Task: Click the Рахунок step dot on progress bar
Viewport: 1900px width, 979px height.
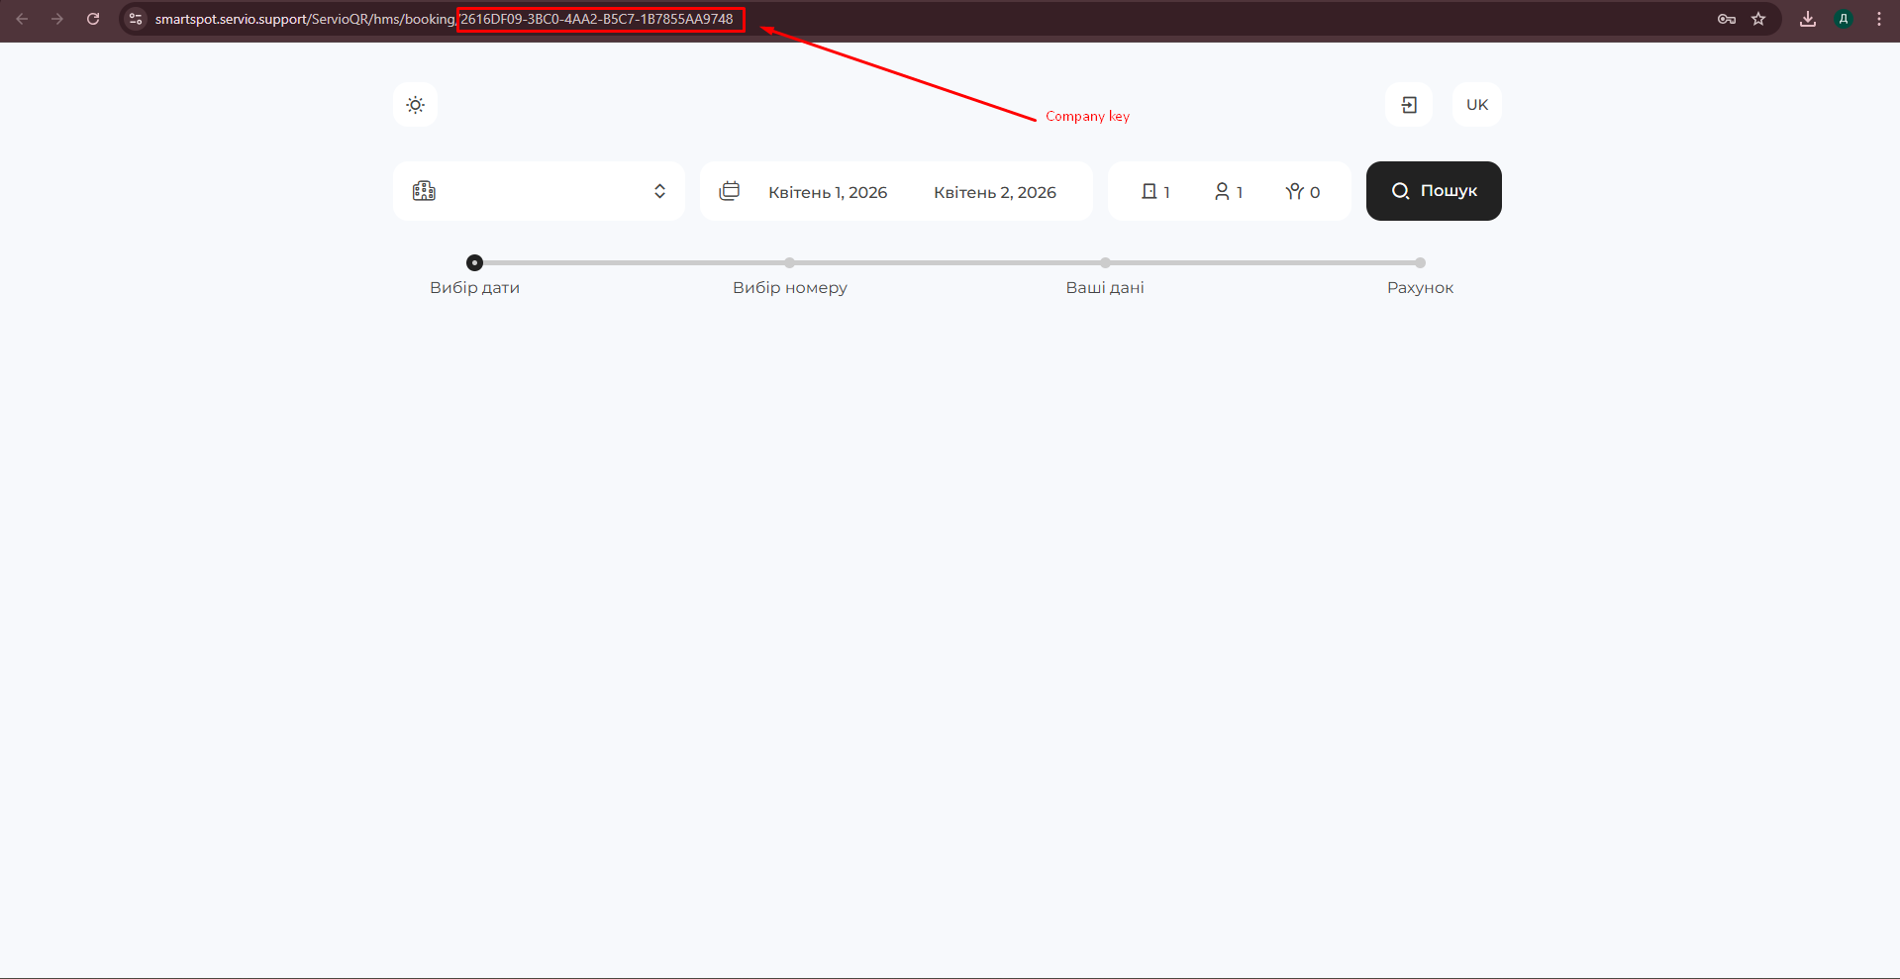Action: coord(1420,263)
